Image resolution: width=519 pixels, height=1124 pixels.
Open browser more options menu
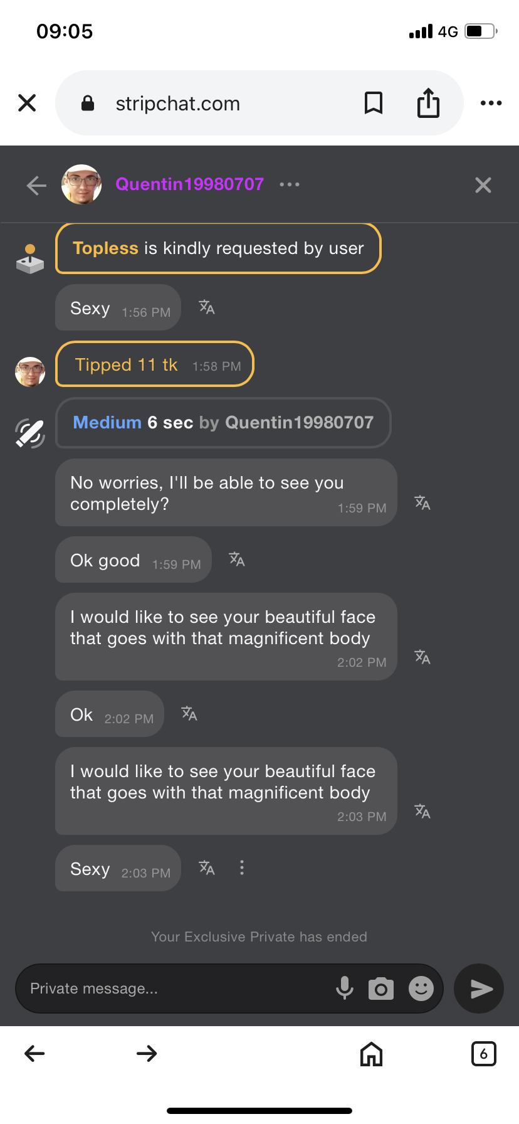tap(491, 103)
